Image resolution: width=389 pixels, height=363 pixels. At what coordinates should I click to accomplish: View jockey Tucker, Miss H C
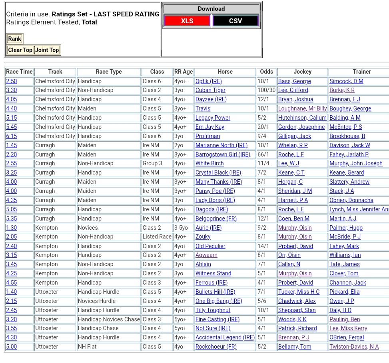pyautogui.click(x=299, y=292)
